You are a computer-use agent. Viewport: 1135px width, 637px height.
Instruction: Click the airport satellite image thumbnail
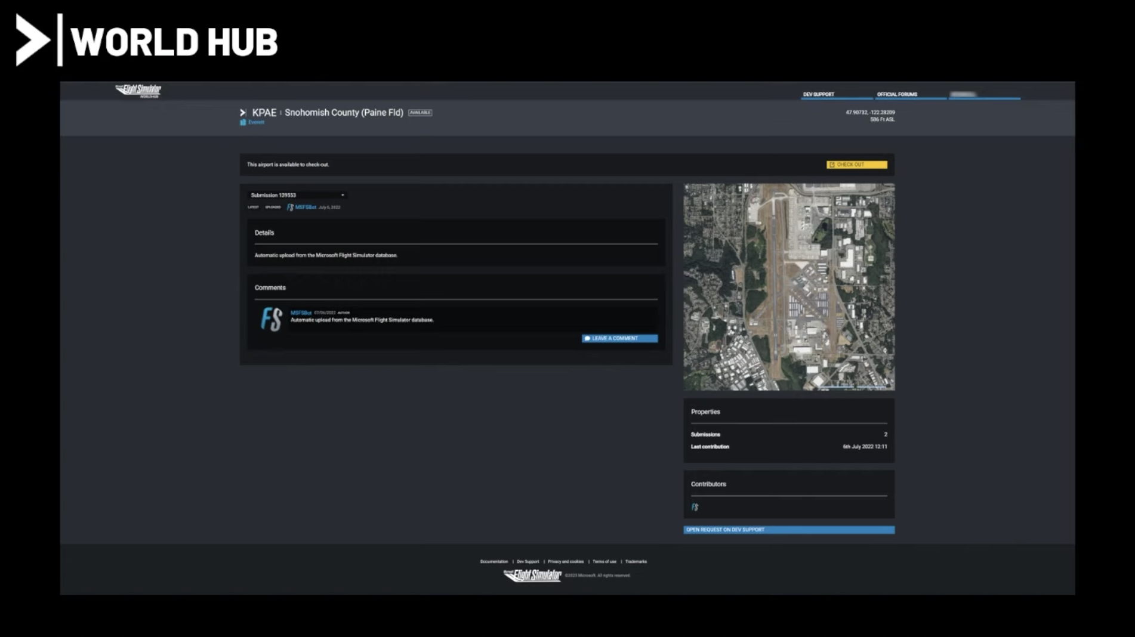788,287
